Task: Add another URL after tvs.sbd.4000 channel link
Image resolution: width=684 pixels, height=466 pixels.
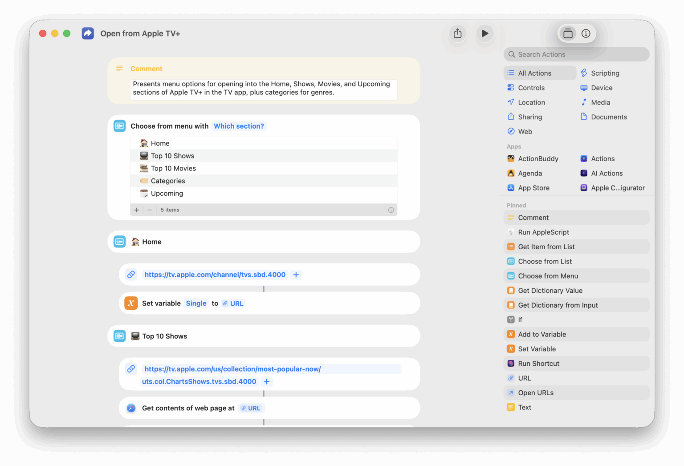Action: pyautogui.click(x=296, y=275)
